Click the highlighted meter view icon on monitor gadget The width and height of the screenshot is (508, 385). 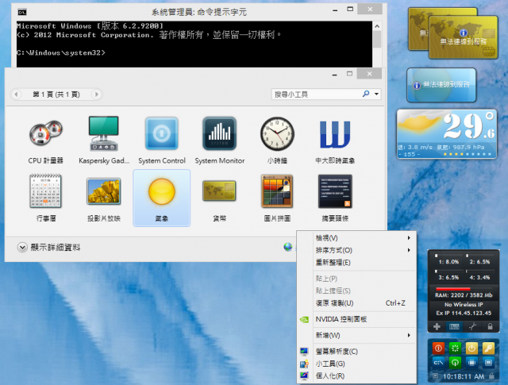pyautogui.click(x=454, y=327)
